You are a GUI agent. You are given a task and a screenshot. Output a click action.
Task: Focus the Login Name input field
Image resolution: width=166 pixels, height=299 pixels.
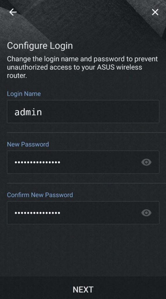tap(83, 112)
